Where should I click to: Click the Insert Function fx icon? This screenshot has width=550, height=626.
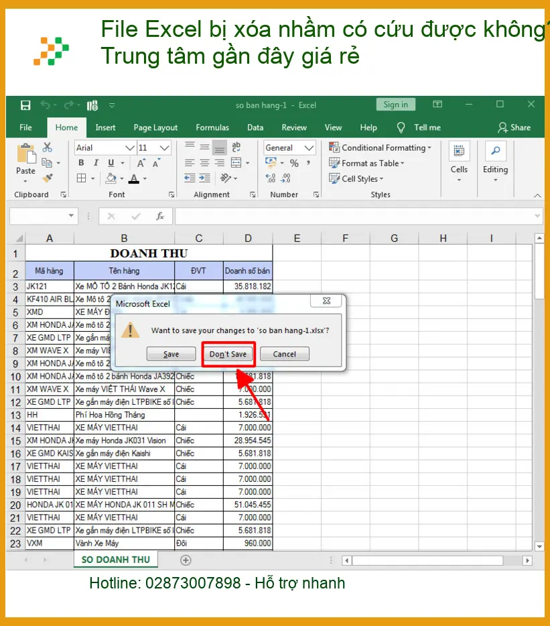pyautogui.click(x=160, y=216)
